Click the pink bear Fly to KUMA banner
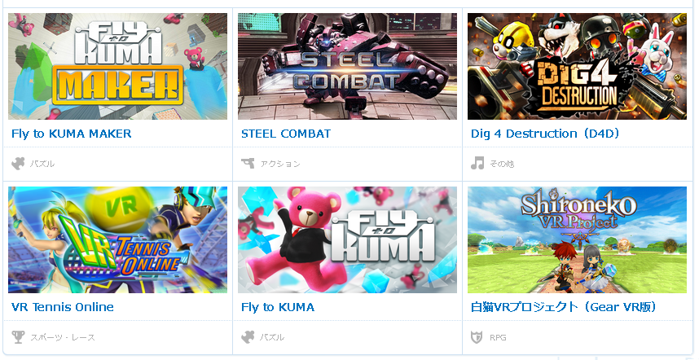This screenshot has width=699, height=360. coord(347,239)
